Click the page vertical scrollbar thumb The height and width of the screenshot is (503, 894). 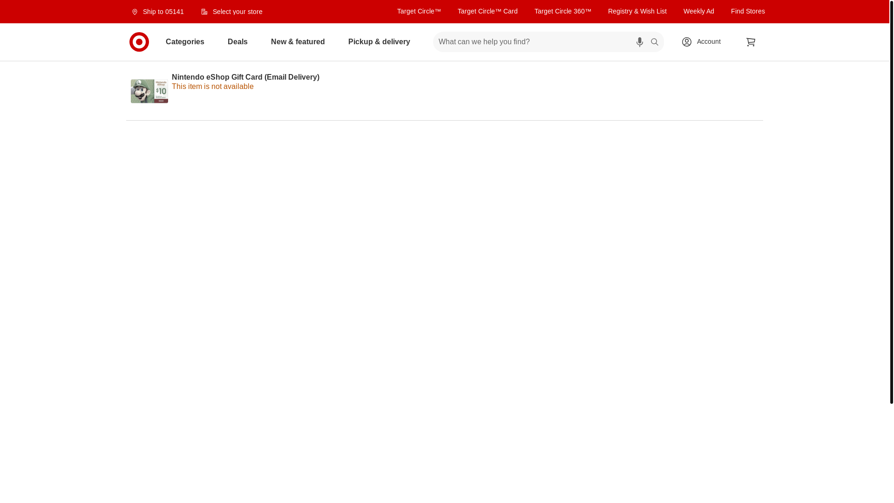pos(892,202)
